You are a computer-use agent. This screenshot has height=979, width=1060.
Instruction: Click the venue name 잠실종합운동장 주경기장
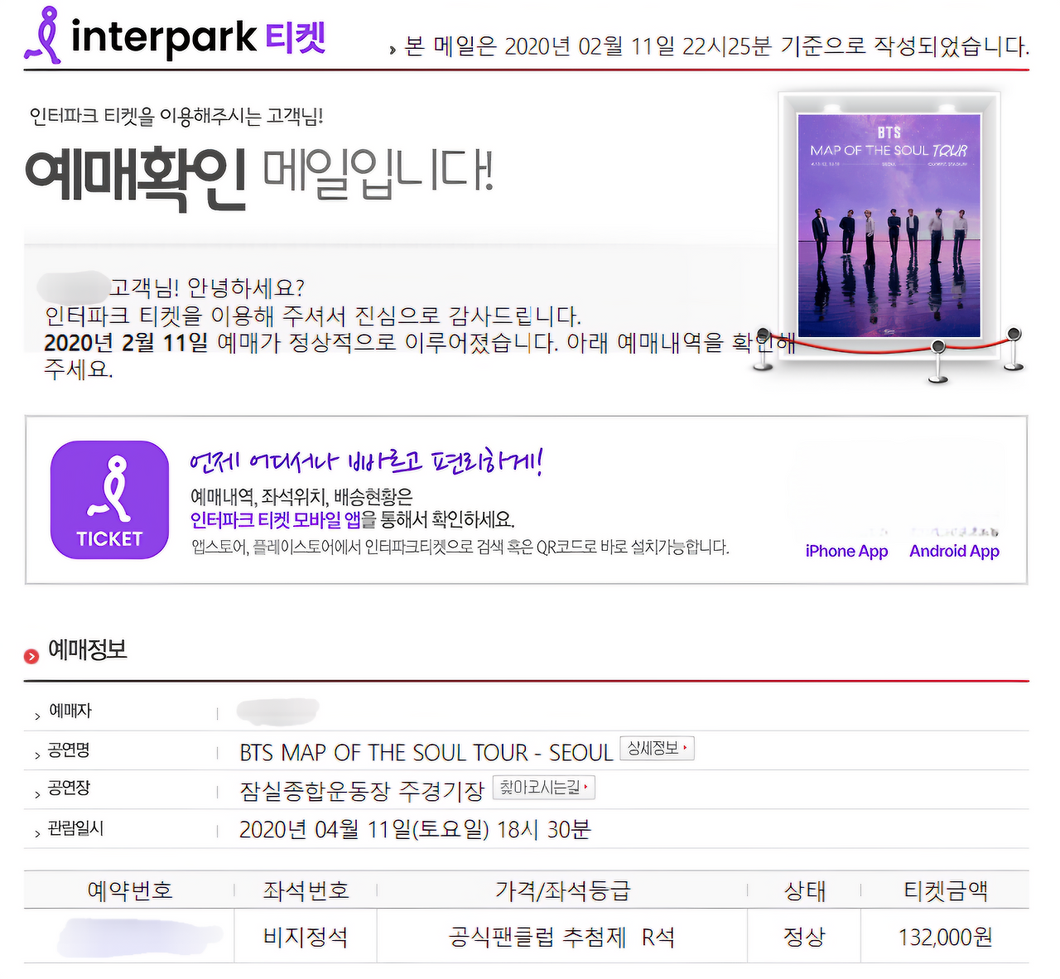[x=362, y=791]
